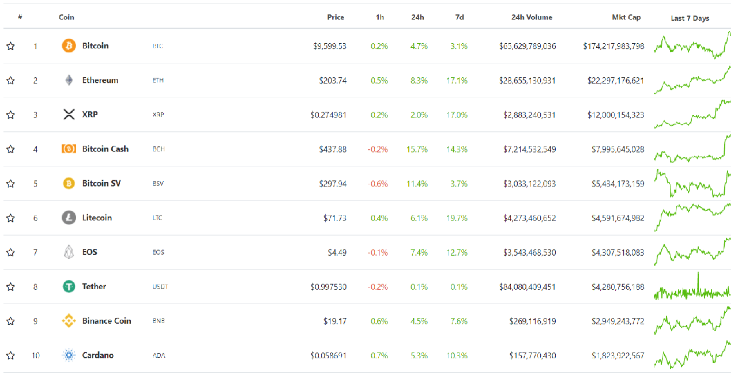The image size is (738, 375).
Task: Toggle the star next to XRP
Action: tap(10, 115)
